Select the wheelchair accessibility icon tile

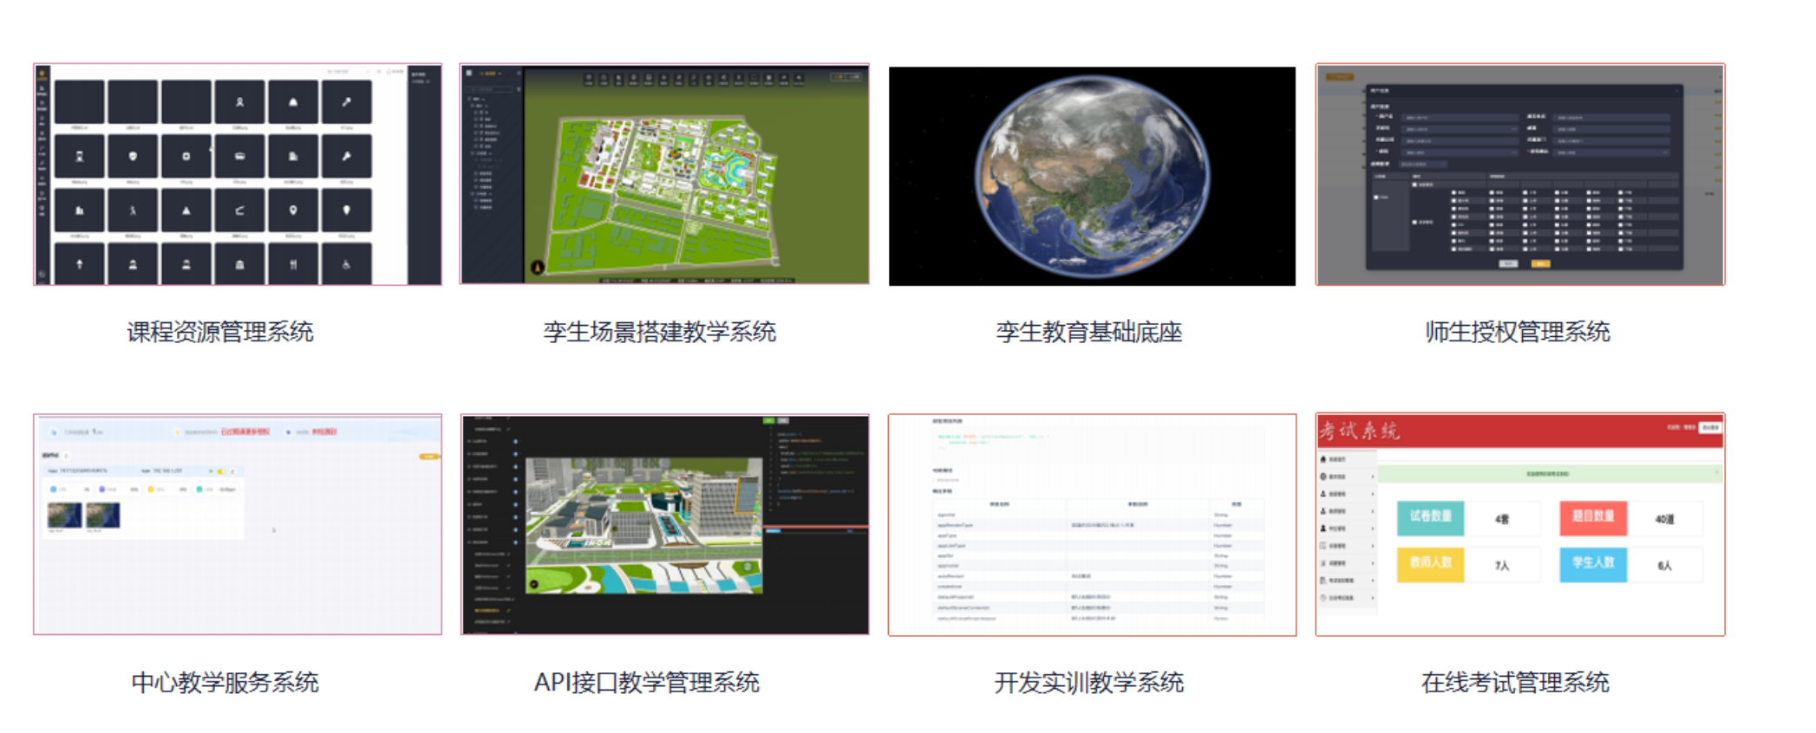tap(346, 264)
